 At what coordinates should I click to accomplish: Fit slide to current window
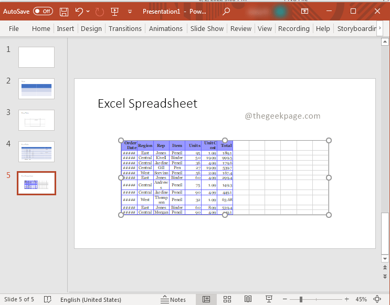[x=377, y=299]
